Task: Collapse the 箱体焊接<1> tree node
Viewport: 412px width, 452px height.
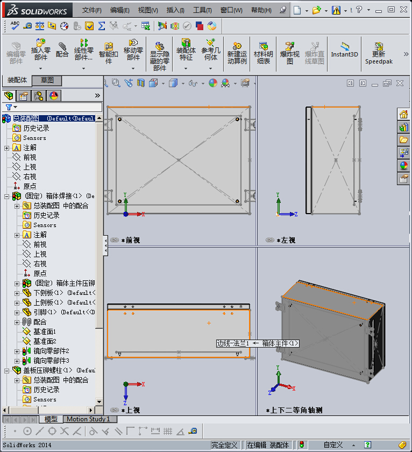Action: (x=6, y=196)
